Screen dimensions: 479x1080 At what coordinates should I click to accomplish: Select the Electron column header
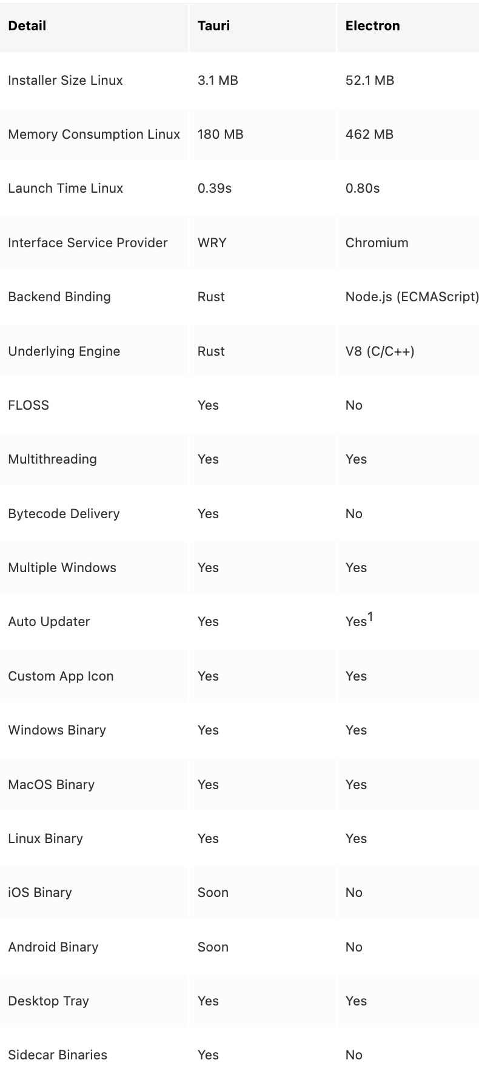372,26
